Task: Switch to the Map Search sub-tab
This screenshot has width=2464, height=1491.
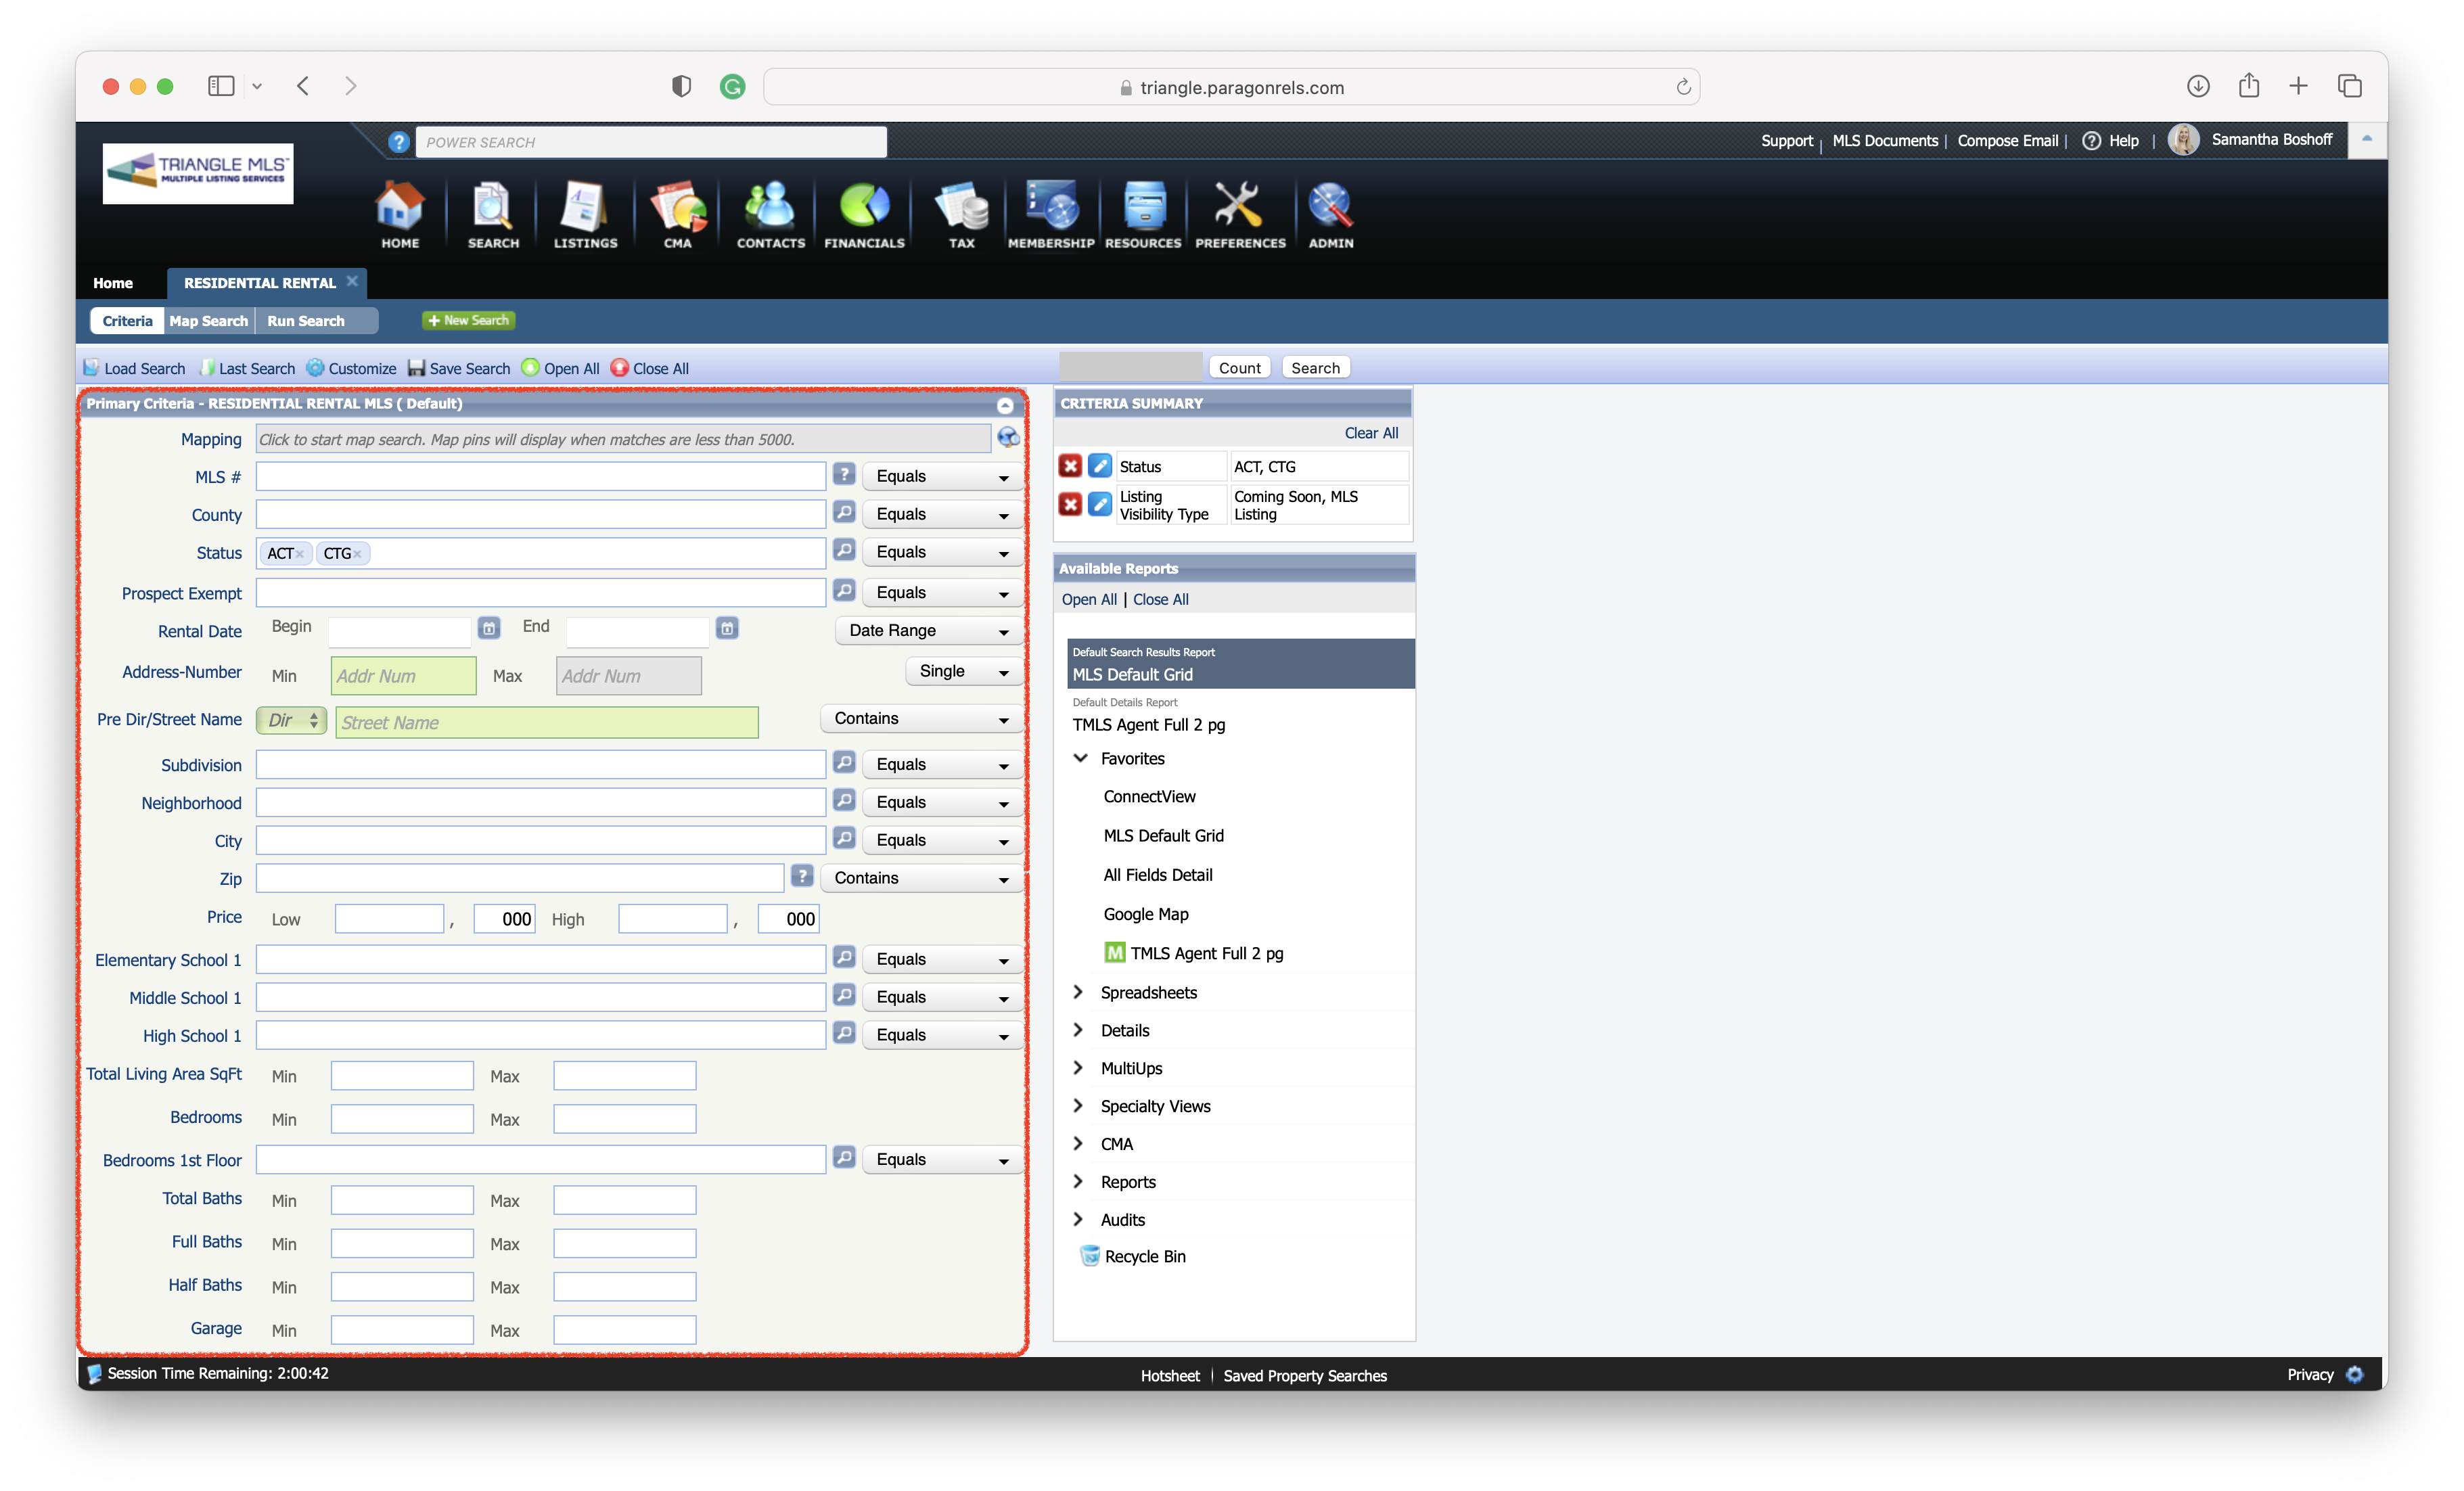Action: coord(208,321)
